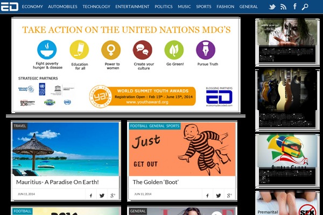Image resolution: width=323 pixels, height=215 pixels.
Task: Open the Economy menu
Action: (32, 6)
